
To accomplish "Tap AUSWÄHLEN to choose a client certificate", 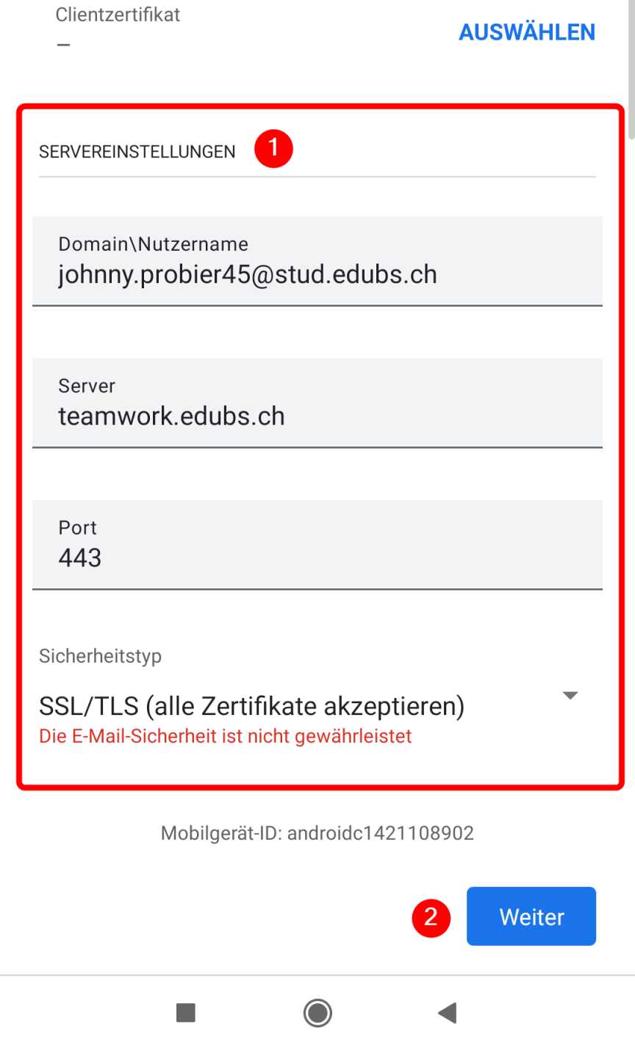I will tap(527, 32).
